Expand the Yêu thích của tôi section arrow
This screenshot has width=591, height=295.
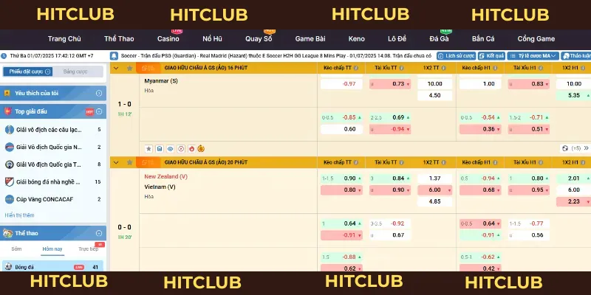point(99,94)
